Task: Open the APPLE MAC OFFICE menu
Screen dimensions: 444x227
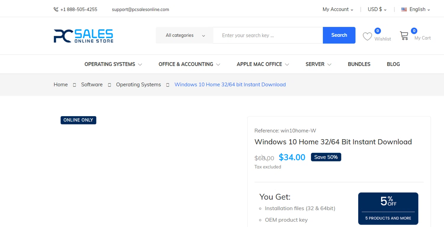Action: (259, 64)
